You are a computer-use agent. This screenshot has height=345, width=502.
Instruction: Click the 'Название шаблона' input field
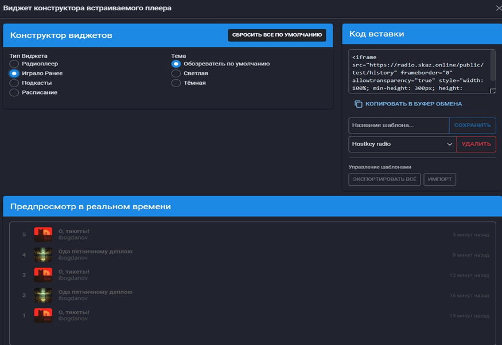pyautogui.click(x=399, y=126)
